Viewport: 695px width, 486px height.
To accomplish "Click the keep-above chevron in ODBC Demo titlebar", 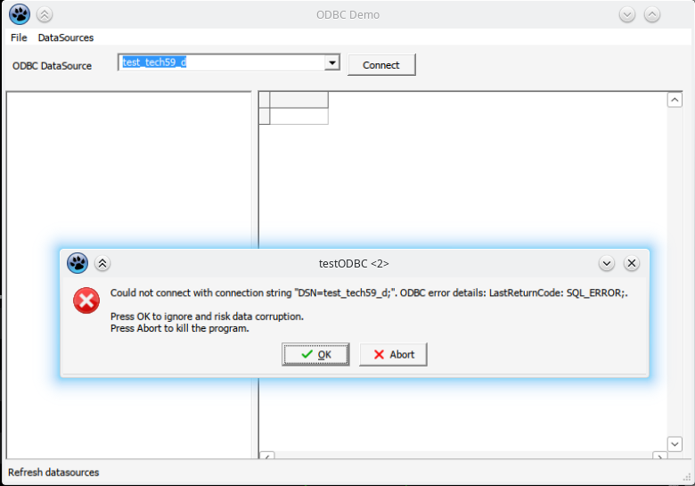I will pyautogui.click(x=45, y=14).
